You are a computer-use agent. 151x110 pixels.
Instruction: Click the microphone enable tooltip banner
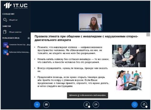pyautogui.click(x=88, y=95)
